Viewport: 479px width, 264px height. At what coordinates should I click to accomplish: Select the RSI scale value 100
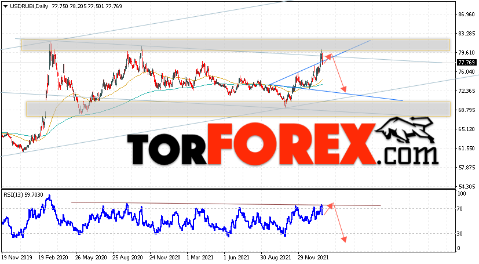(x=462, y=194)
